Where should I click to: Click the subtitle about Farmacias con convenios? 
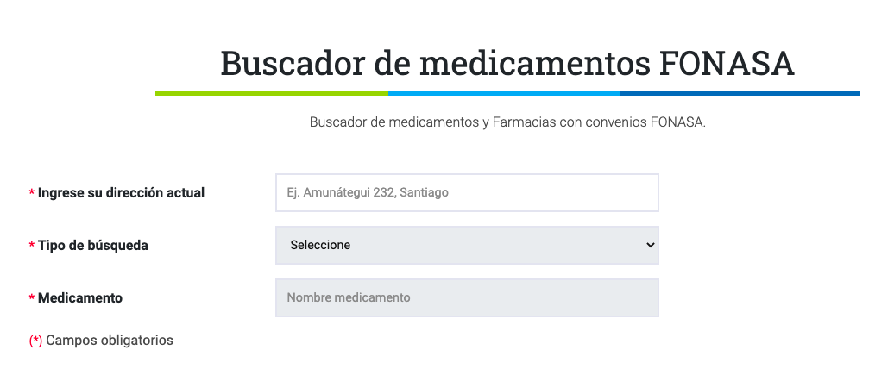507,122
